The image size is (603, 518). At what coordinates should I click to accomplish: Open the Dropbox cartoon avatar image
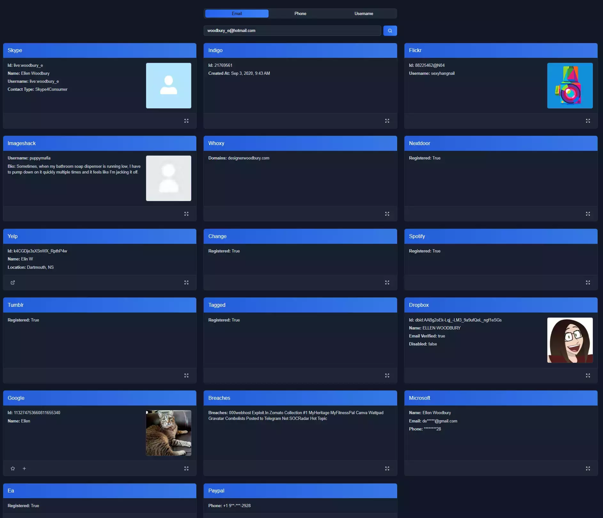coord(570,340)
